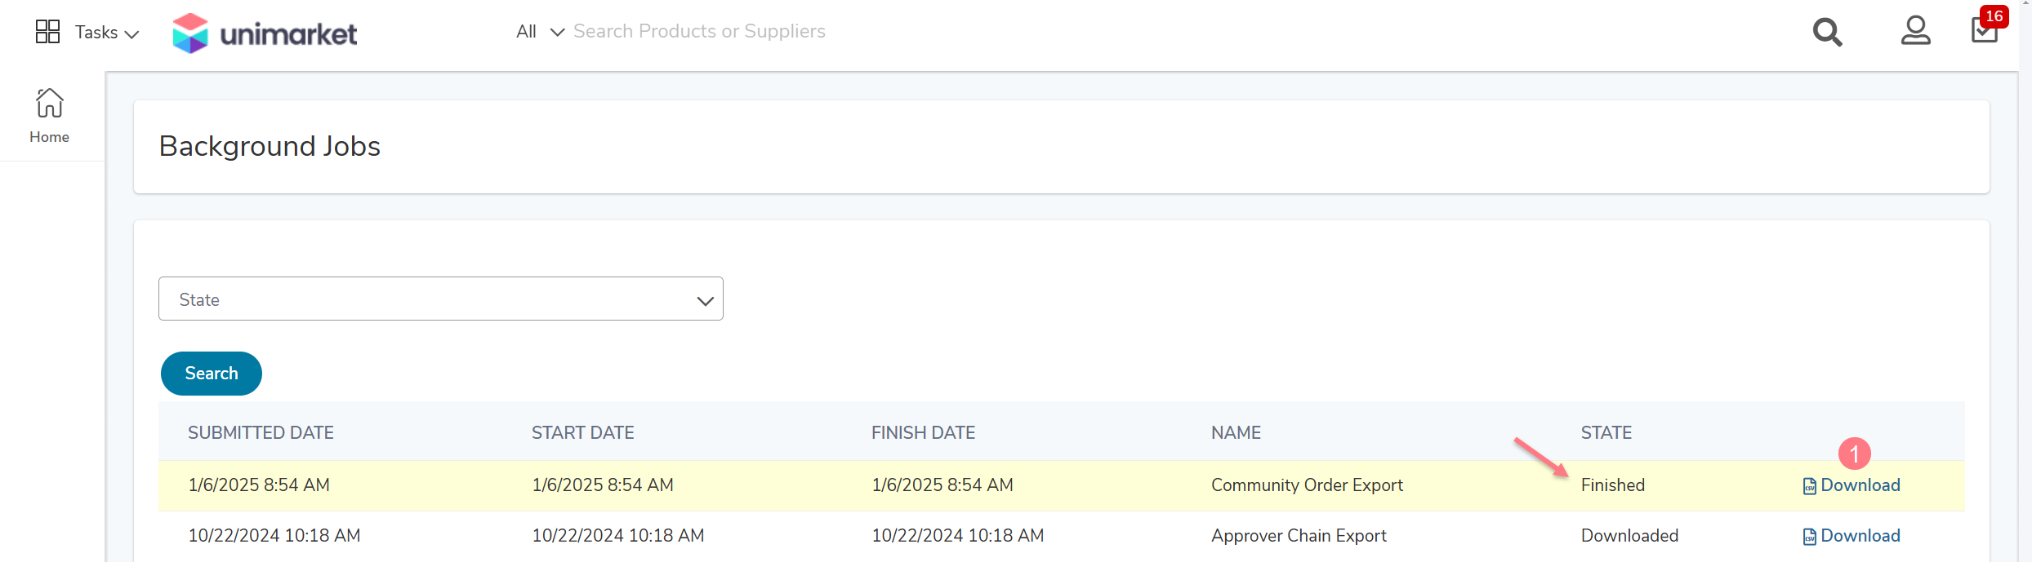
Task: Click the Name column header
Action: pyautogui.click(x=1236, y=432)
